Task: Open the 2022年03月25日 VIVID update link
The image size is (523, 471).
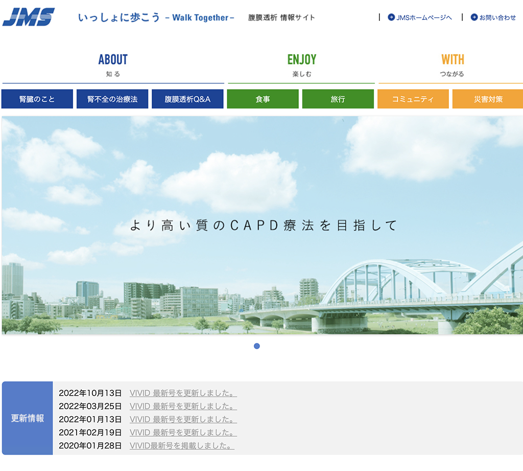Action: (183, 407)
